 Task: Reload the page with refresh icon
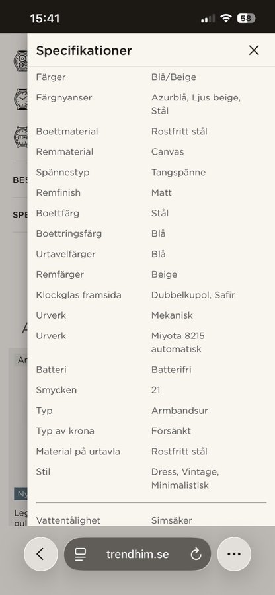196,555
